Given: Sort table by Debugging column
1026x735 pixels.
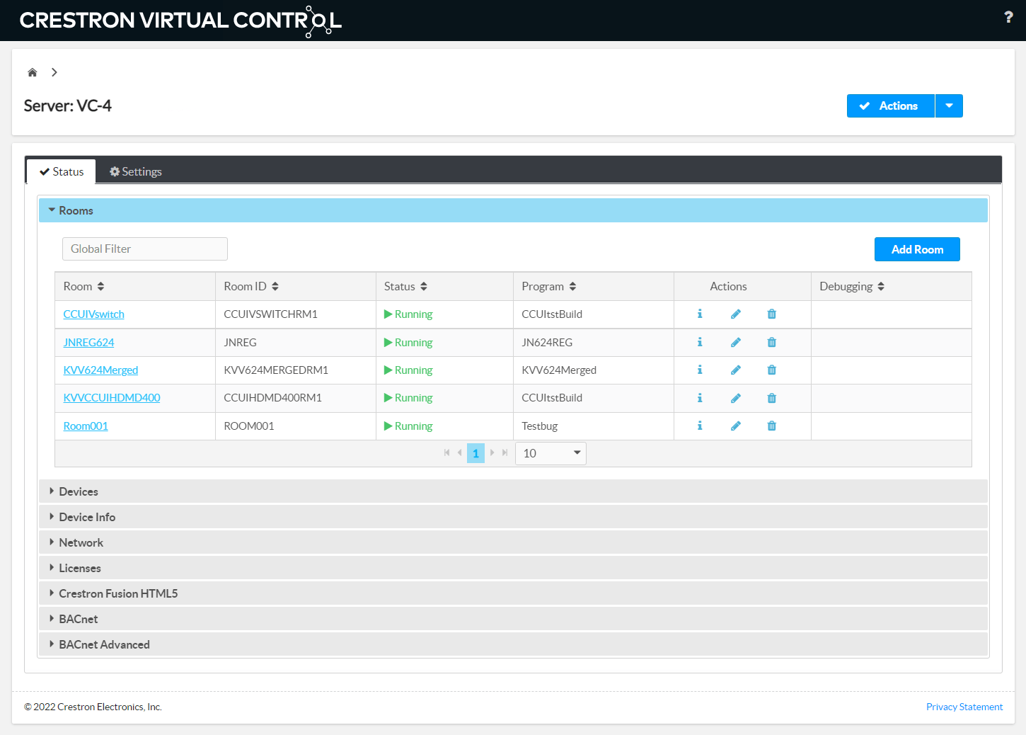Looking at the screenshot, I should click(881, 286).
